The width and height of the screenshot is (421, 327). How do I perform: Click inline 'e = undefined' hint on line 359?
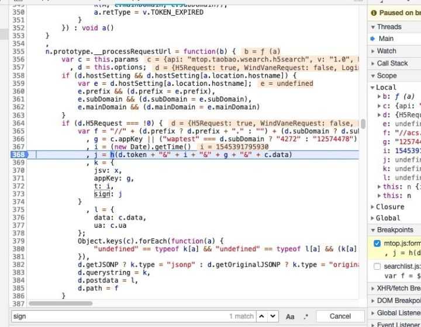tap(287, 84)
